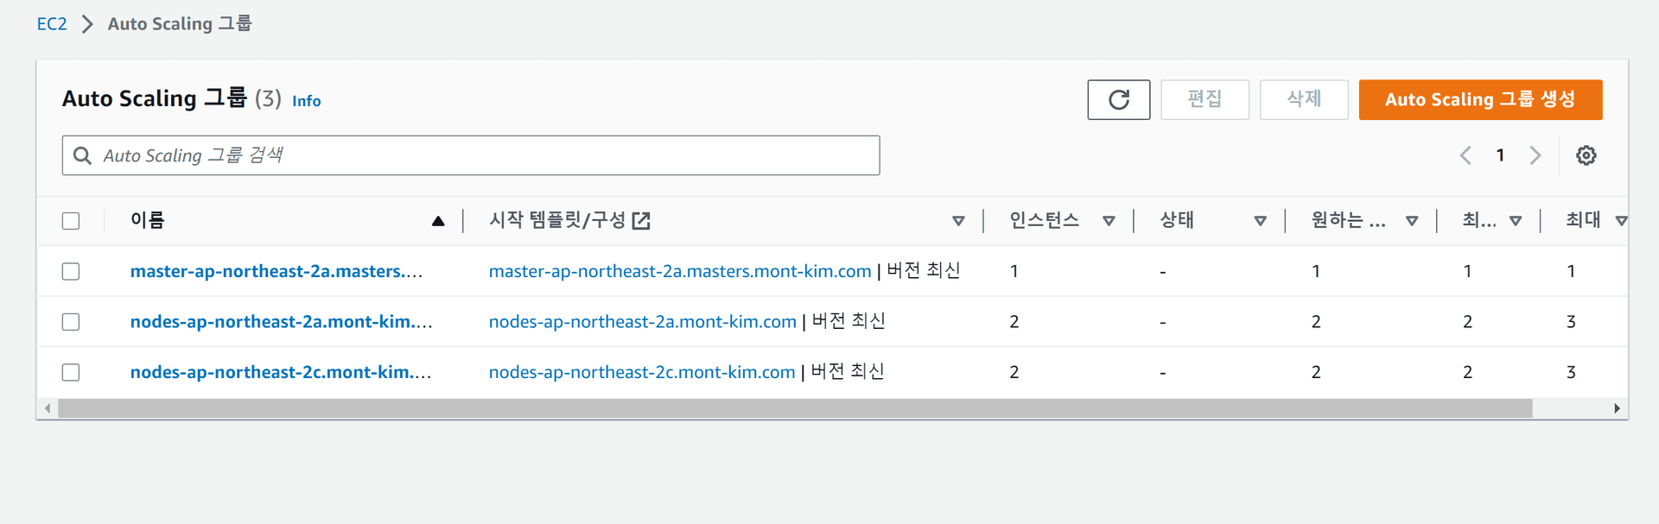This screenshot has width=1659, height=524.
Task: Click '버전 최신' text in master row
Action: (x=924, y=270)
